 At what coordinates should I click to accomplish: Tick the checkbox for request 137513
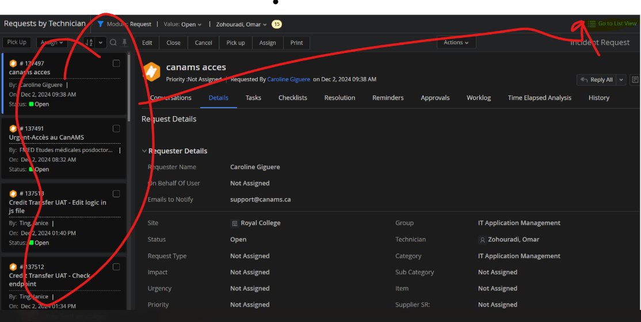click(116, 193)
